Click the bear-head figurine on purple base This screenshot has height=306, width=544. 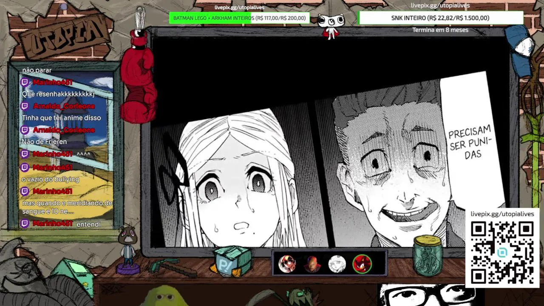point(128,250)
